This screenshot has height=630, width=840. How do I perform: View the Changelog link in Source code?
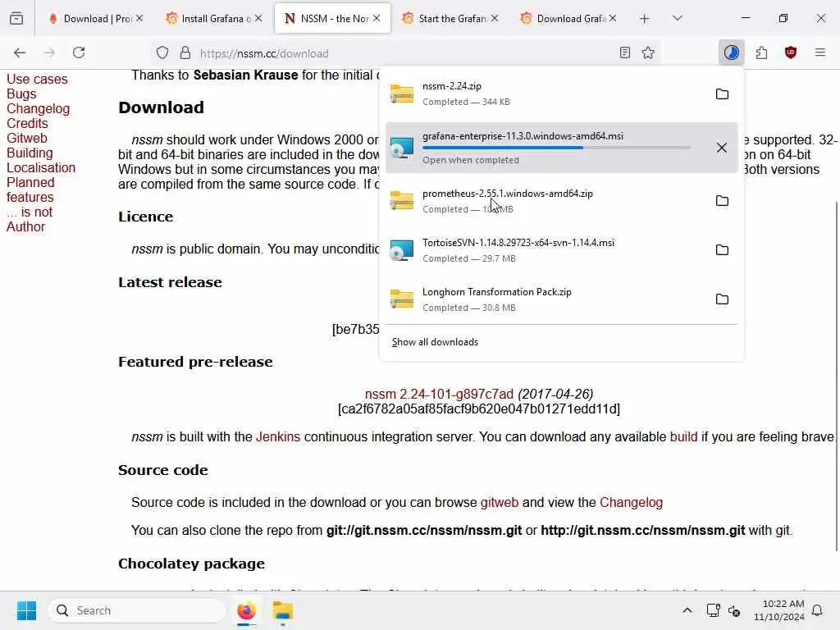pyautogui.click(x=631, y=503)
